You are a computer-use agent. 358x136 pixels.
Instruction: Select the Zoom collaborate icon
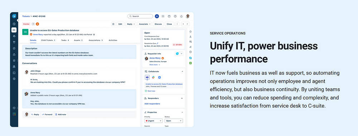point(159,77)
